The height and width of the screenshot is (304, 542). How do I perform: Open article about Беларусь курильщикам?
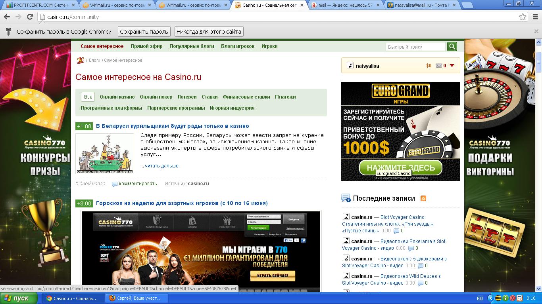(x=173, y=126)
